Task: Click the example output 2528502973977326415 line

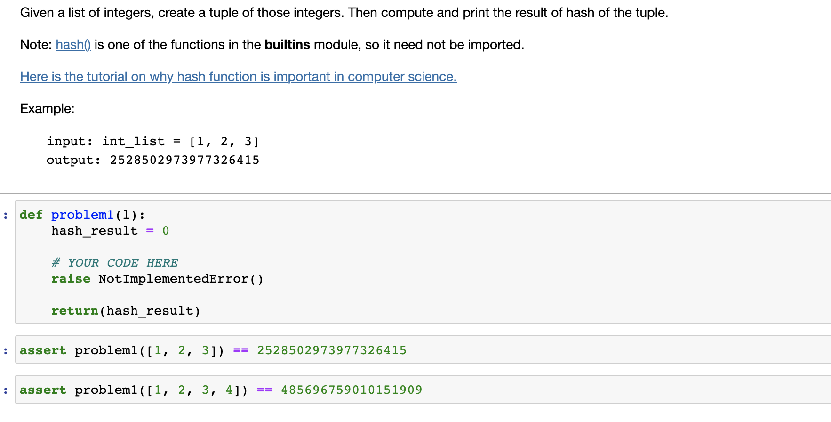Action: 153,160
